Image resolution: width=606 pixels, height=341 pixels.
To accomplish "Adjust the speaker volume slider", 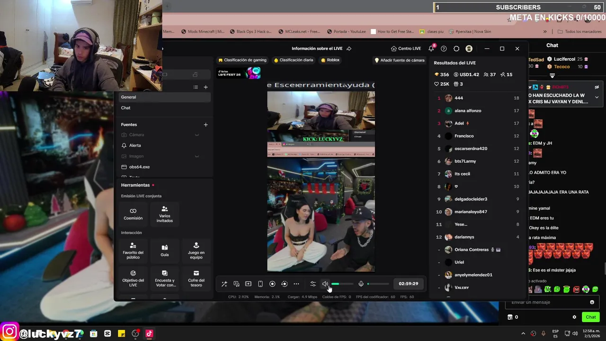I will coord(342,284).
